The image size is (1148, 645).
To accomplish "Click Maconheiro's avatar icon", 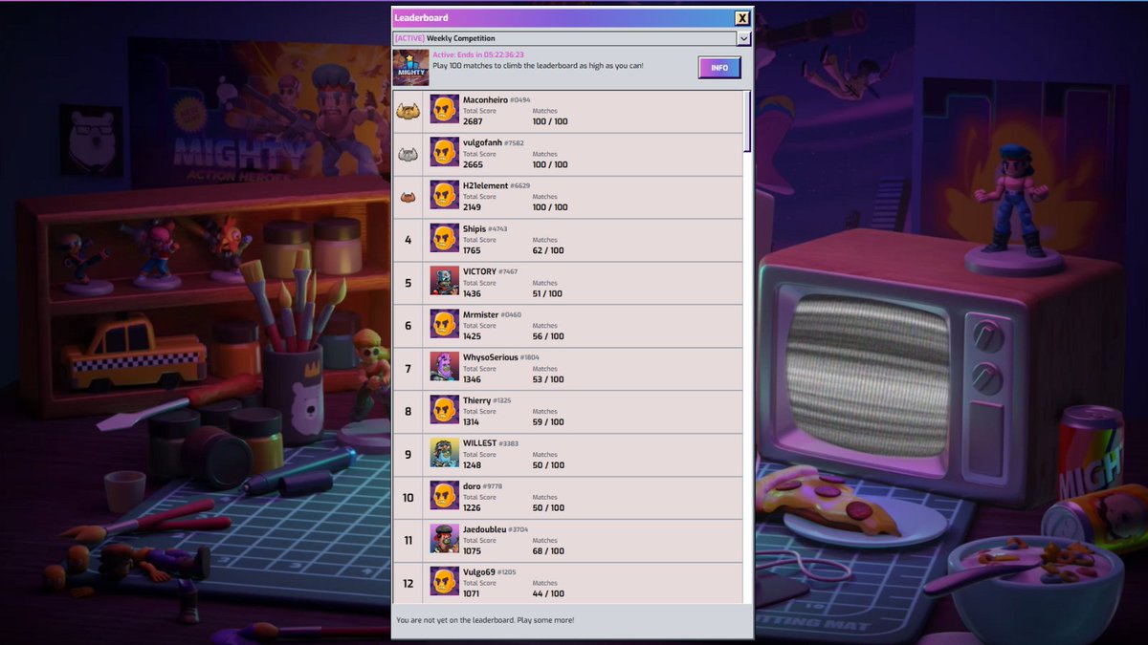I will [444, 109].
